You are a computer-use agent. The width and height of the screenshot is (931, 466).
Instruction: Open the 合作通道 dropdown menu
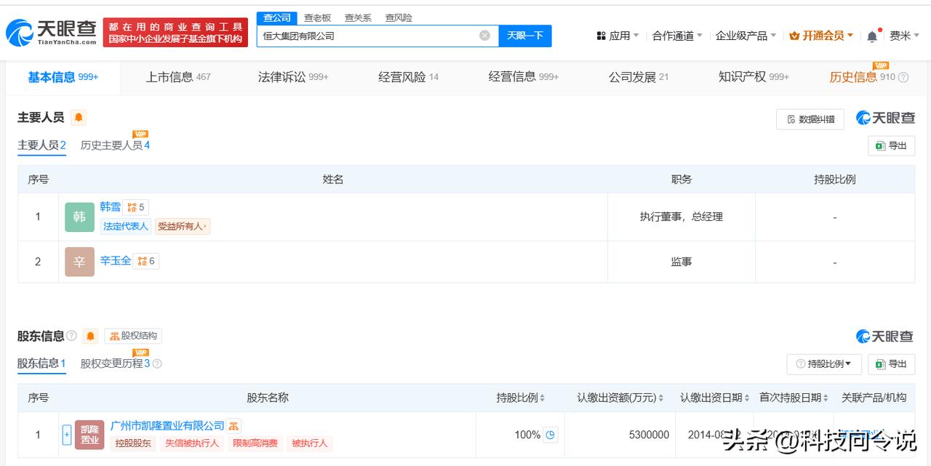coord(677,36)
